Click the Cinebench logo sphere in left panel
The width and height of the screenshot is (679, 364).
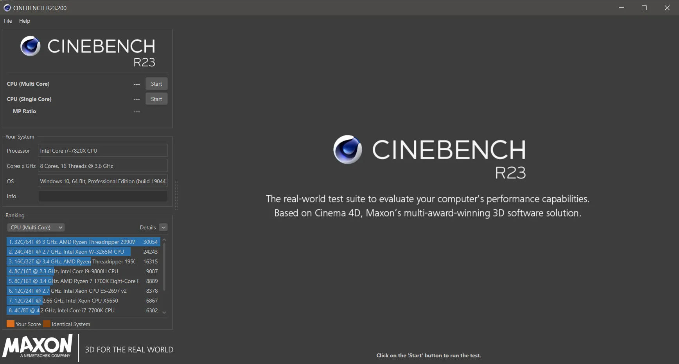click(x=31, y=46)
